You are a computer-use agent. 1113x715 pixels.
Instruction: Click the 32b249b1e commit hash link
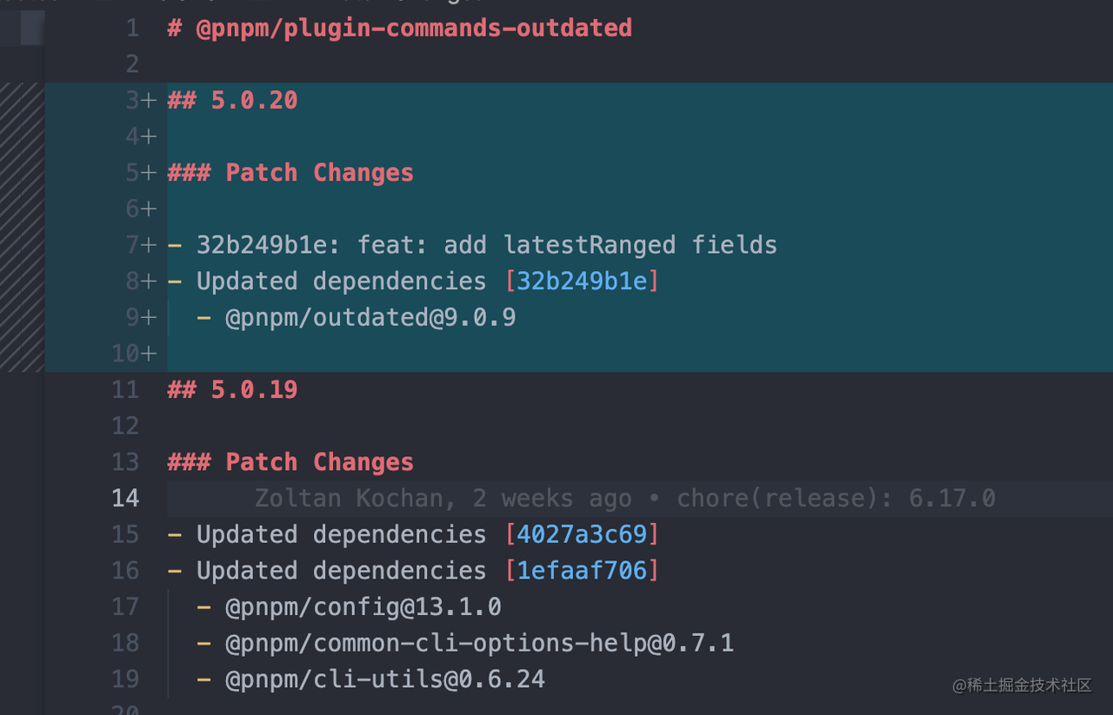pyautogui.click(x=582, y=281)
